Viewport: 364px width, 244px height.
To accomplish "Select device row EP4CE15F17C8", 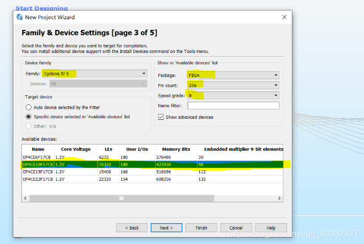I will pos(152,172).
